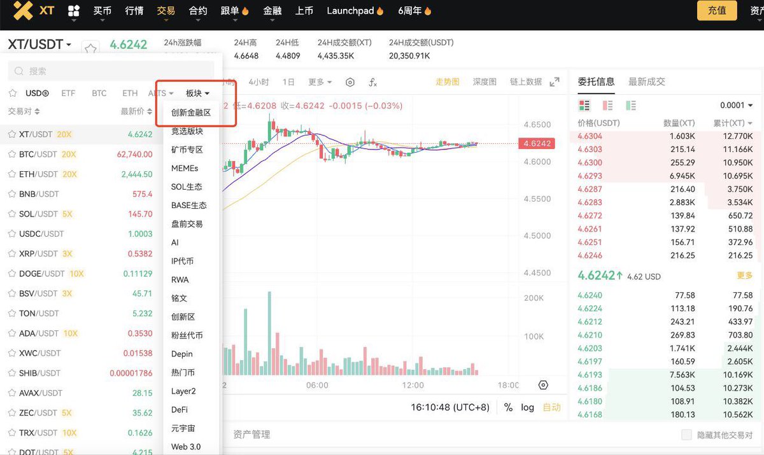
Task: Star the XWC/USDT pair
Action: (x=11, y=353)
